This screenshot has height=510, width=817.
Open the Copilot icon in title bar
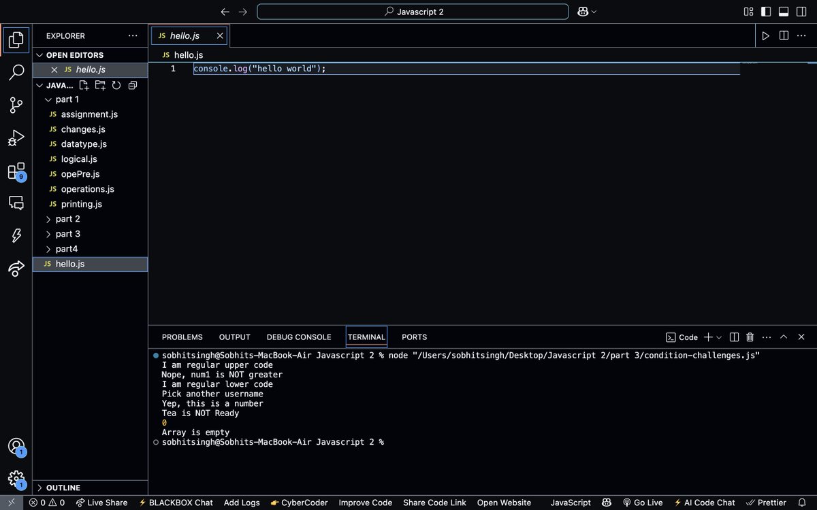[x=583, y=12]
